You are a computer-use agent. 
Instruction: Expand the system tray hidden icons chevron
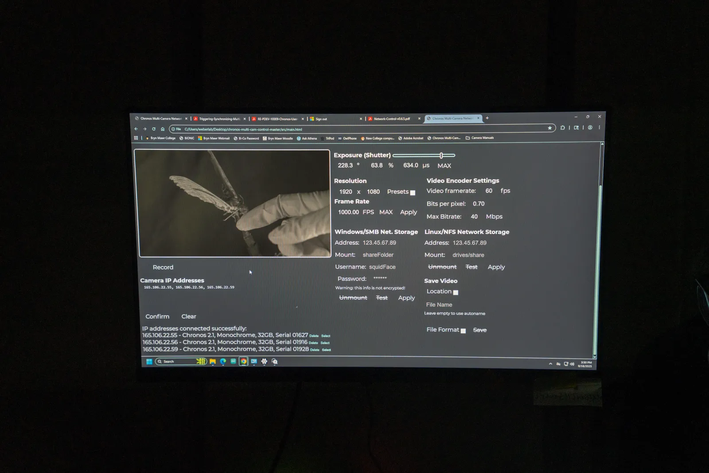point(550,364)
